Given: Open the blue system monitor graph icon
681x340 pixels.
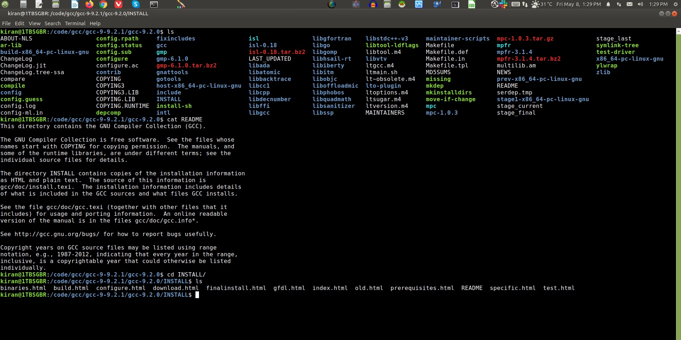Looking at the screenshot, I should tap(419, 4).
